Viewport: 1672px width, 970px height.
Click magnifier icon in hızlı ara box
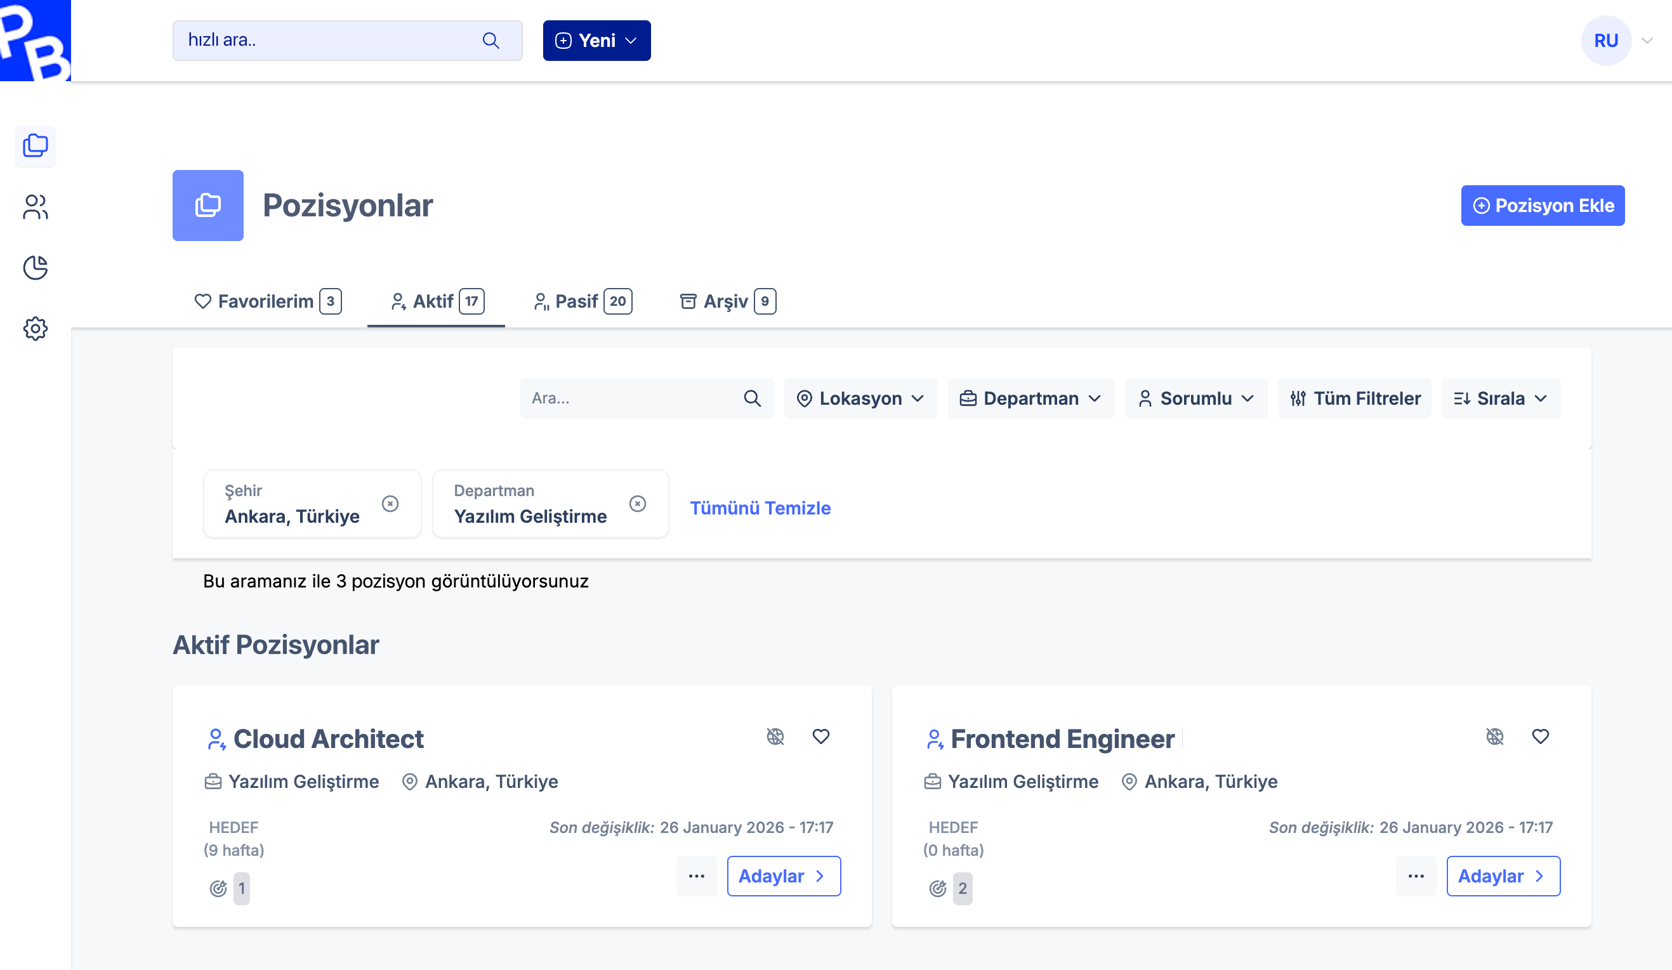point(490,41)
